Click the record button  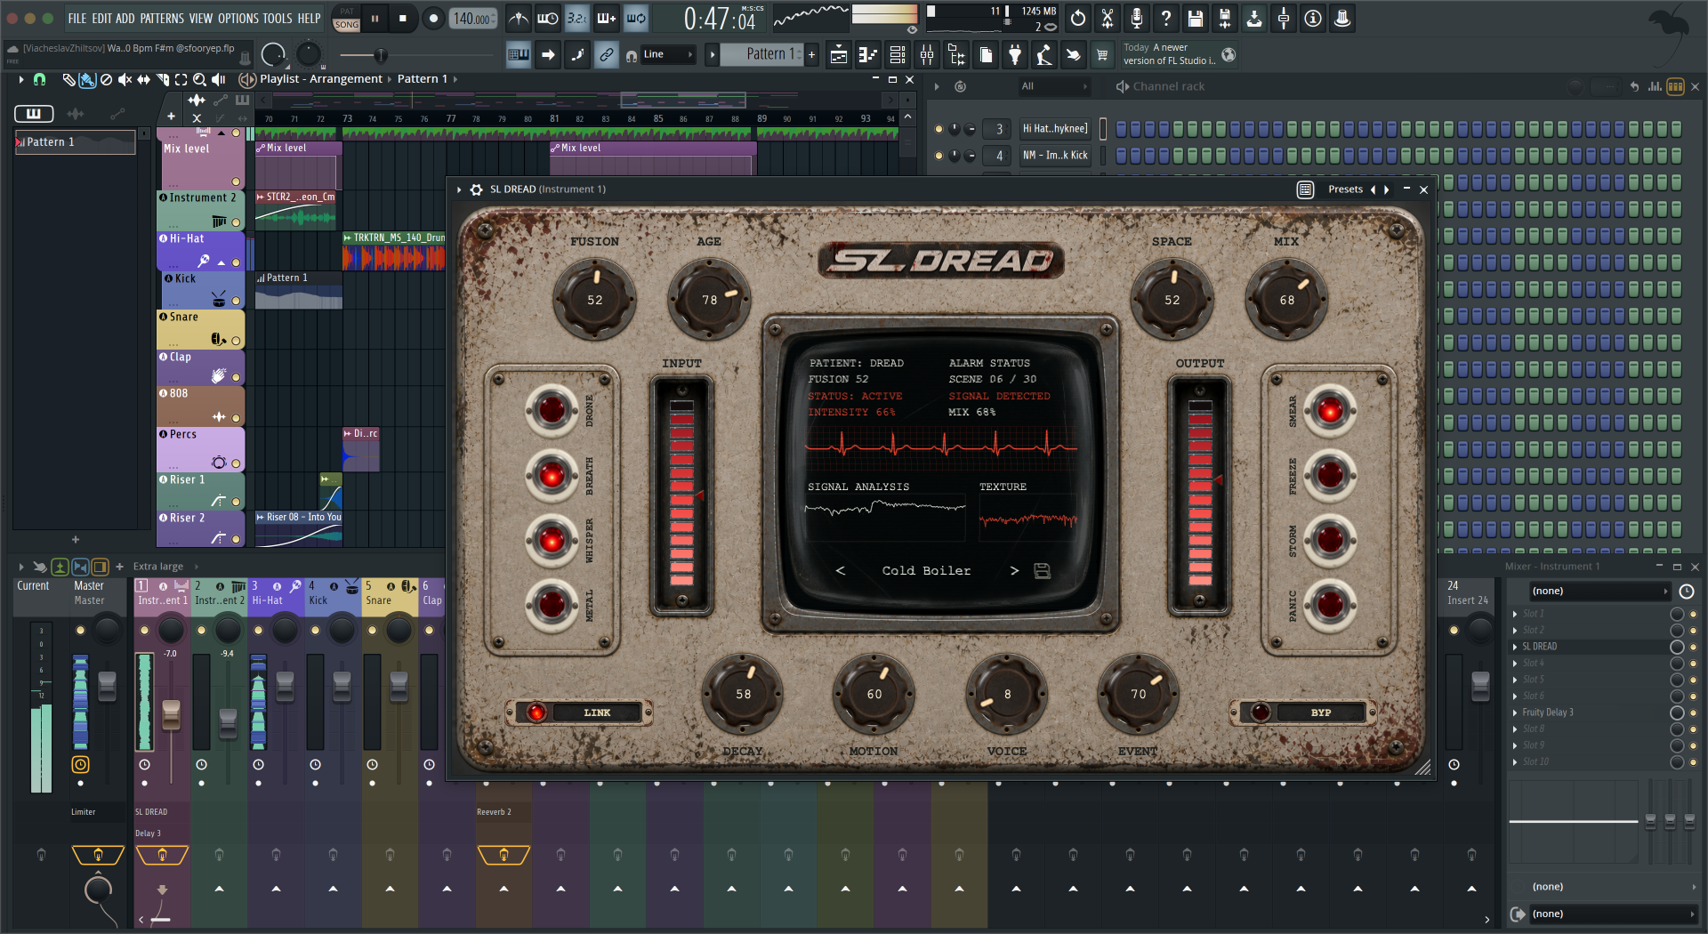(433, 18)
